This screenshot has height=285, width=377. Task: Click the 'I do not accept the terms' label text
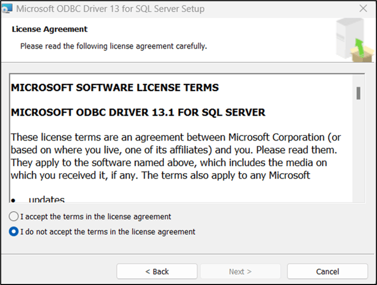click(x=107, y=232)
